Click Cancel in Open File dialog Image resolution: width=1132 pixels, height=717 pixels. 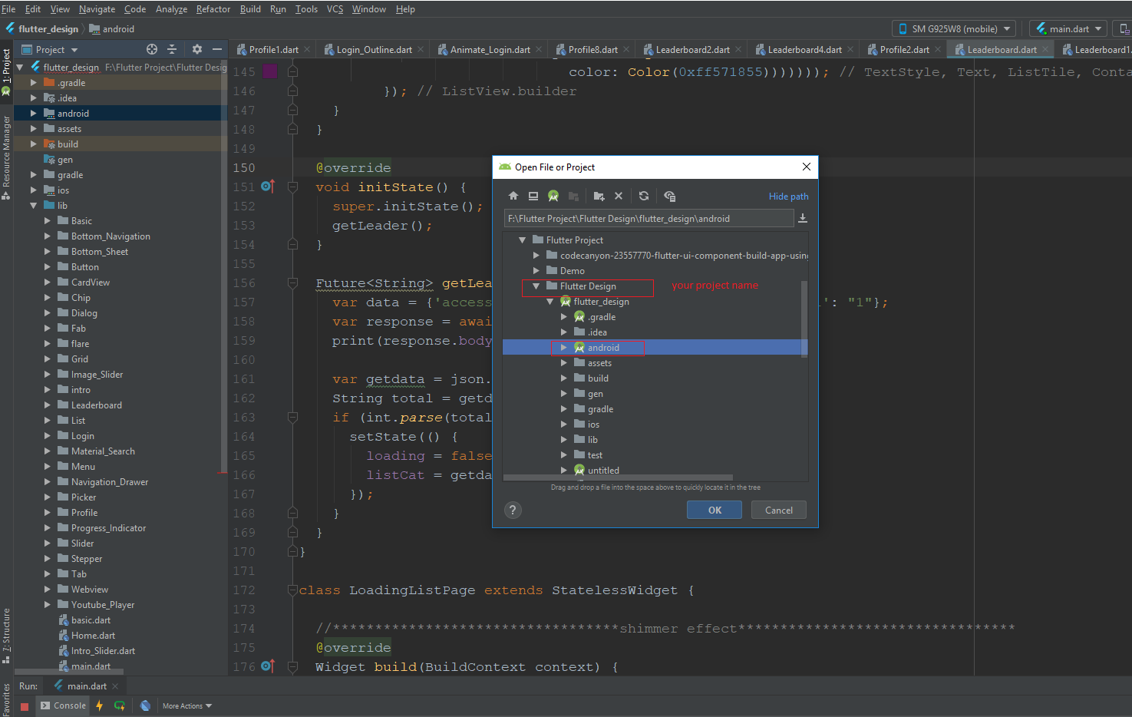tap(778, 510)
